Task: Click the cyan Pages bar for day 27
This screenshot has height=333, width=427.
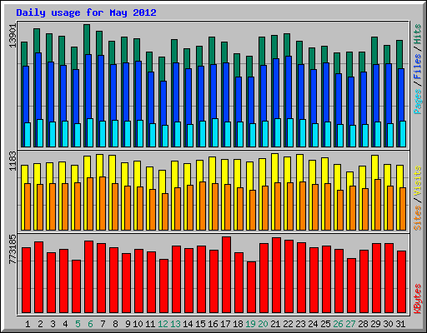Action: click(353, 136)
